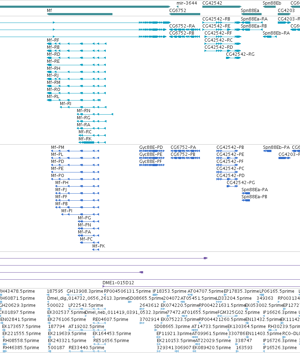Select transcript CG42542-RB
This screenshot has width=300, height=353.
click(216, 19)
